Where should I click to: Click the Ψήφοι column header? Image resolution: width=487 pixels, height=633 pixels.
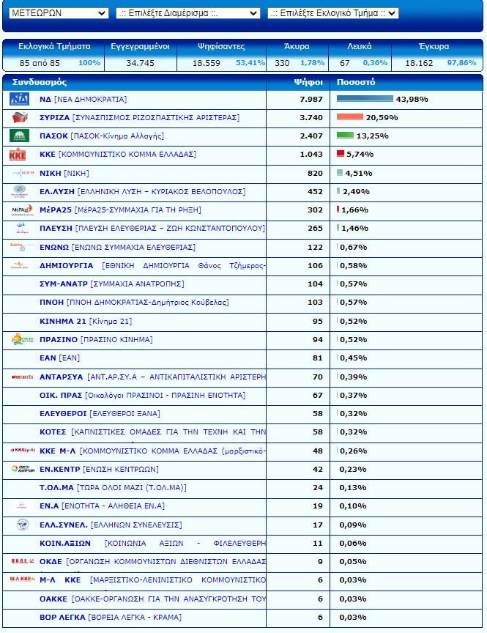308,82
